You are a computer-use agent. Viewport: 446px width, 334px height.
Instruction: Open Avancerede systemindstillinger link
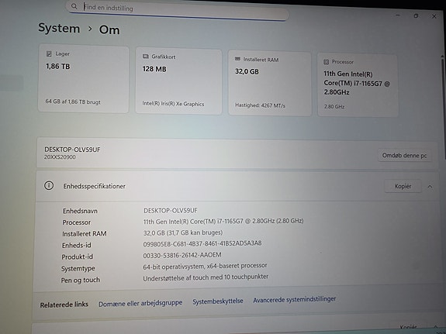pyautogui.click(x=295, y=300)
